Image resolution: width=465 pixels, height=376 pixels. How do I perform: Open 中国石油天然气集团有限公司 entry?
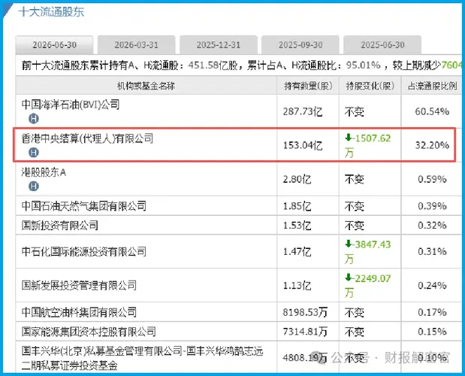[x=84, y=206]
